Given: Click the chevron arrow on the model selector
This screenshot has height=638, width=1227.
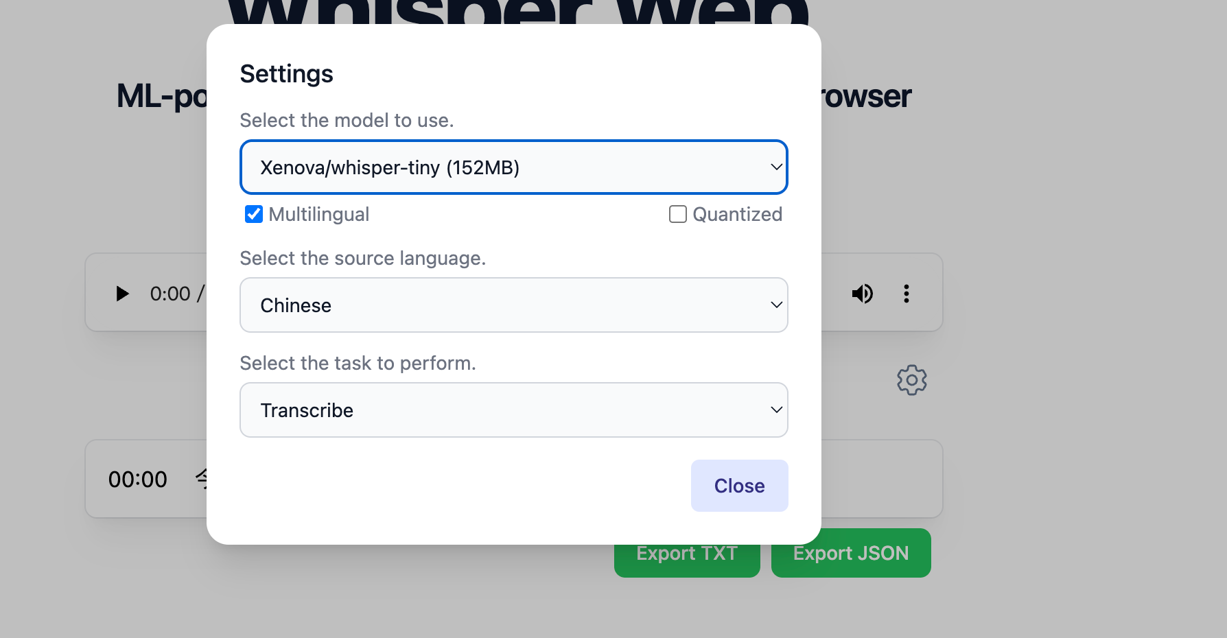Looking at the screenshot, I should click(x=776, y=167).
